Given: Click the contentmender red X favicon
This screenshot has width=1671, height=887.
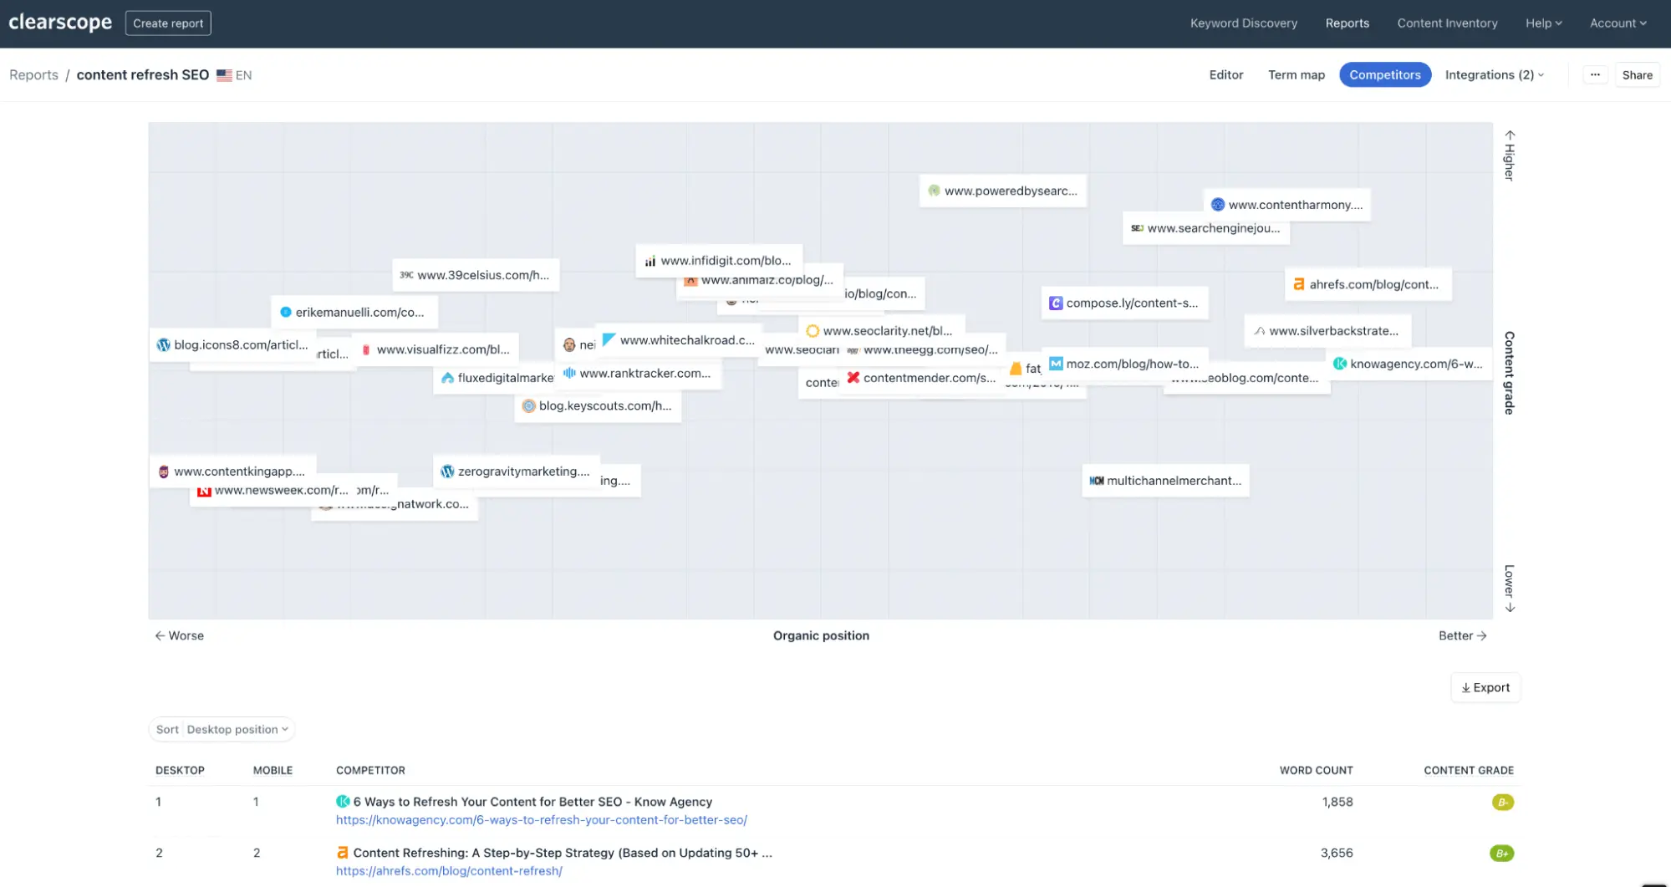Looking at the screenshot, I should point(853,378).
